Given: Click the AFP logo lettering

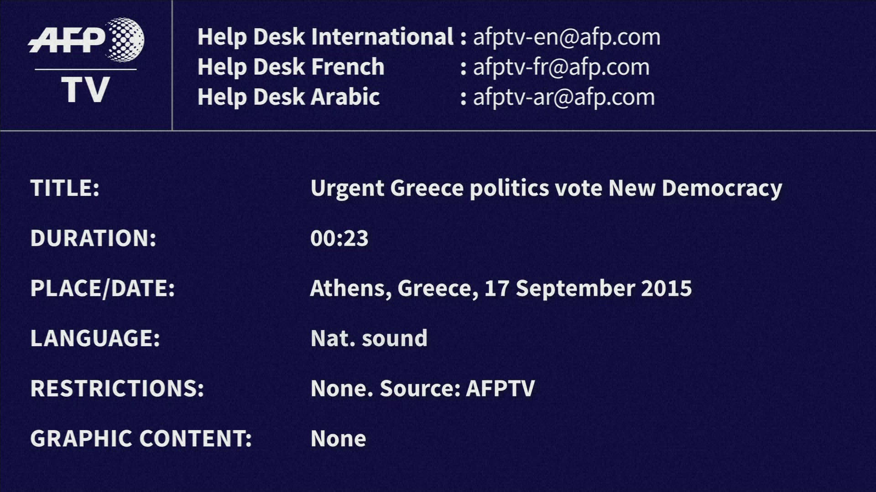Looking at the screenshot, I should pyautogui.click(x=68, y=40).
